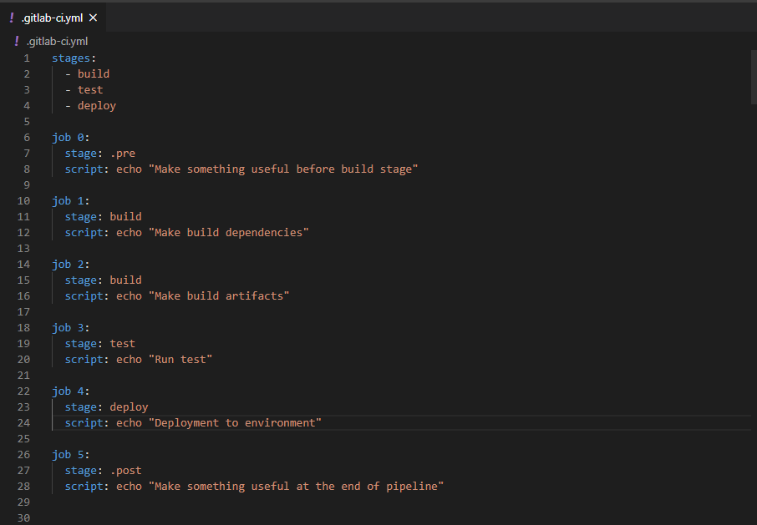Select the .pre stage value on line 7
757x525 pixels.
(x=122, y=153)
